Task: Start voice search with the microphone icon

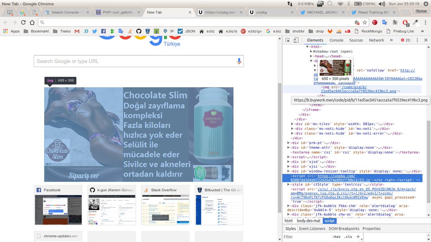Action: pyautogui.click(x=239, y=61)
